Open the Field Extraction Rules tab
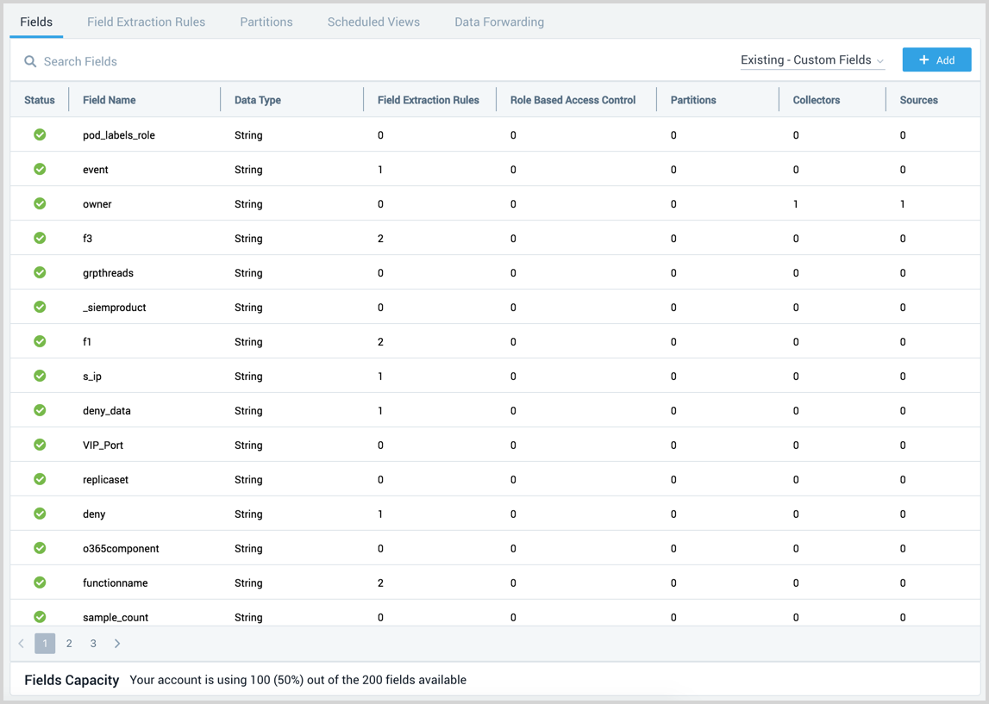 [145, 22]
